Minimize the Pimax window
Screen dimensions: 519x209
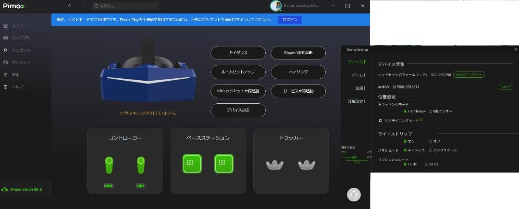click(x=333, y=6)
